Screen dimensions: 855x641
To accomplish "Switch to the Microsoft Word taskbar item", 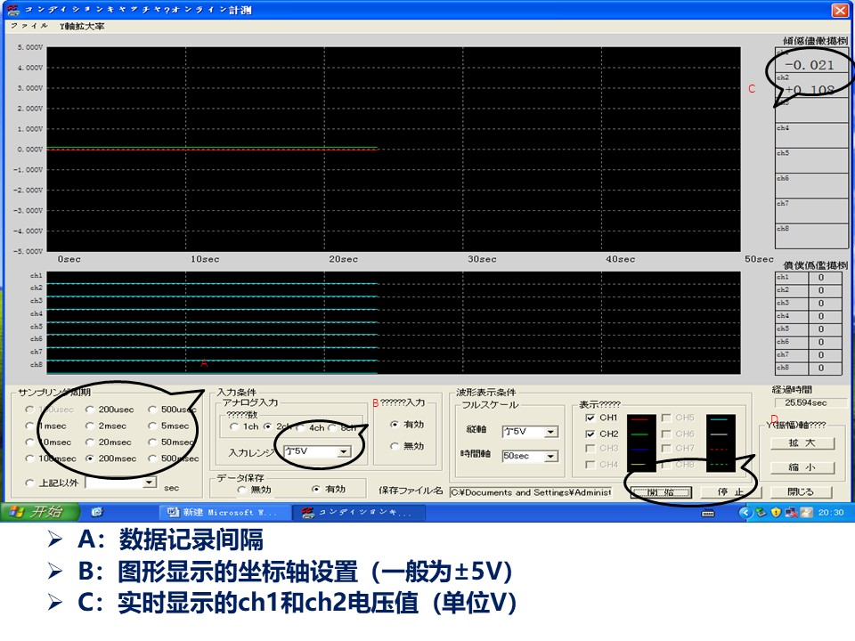I will (x=224, y=513).
